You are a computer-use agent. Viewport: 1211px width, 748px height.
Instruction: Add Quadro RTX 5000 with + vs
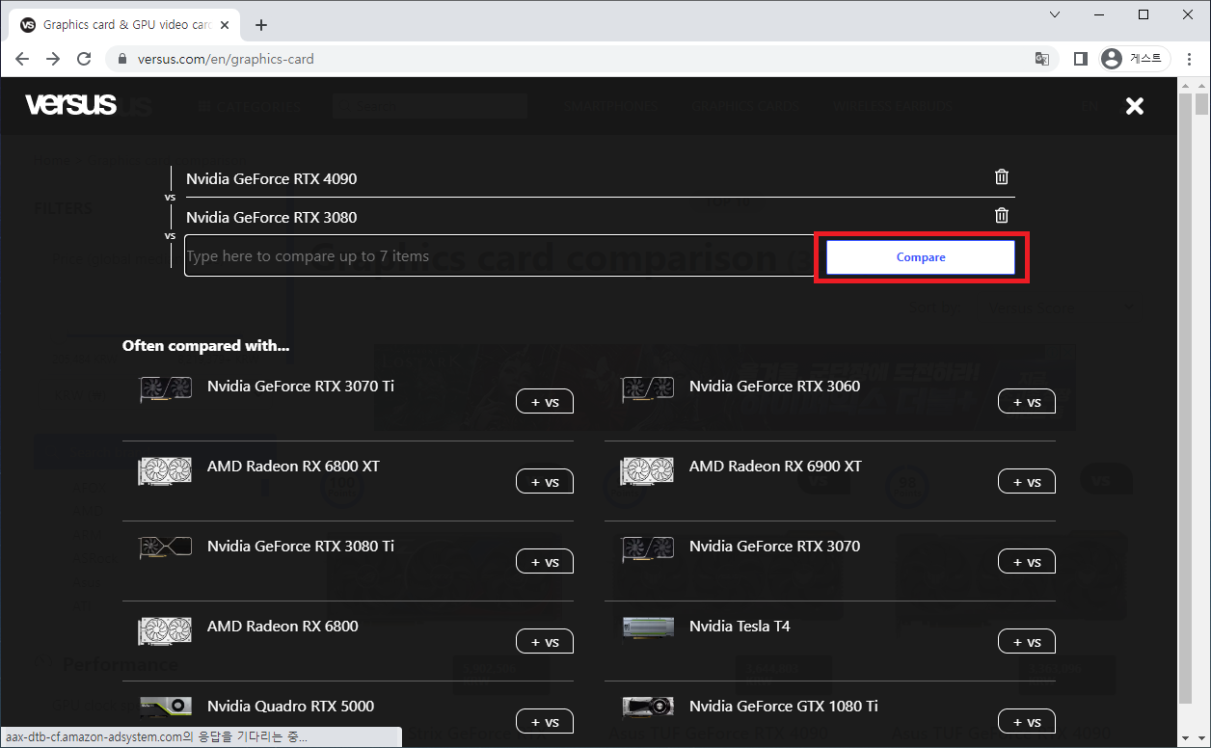545,722
